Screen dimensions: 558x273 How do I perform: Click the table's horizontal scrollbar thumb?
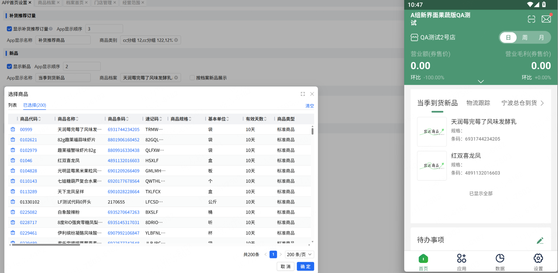click(46, 245)
